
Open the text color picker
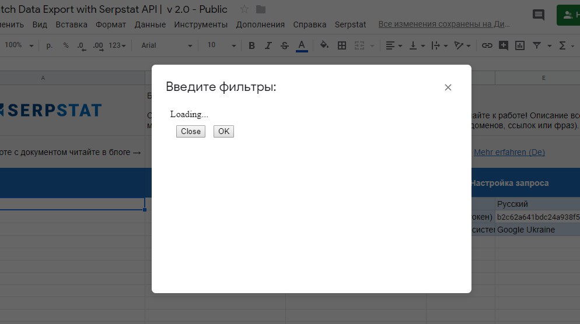click(302, 45)
